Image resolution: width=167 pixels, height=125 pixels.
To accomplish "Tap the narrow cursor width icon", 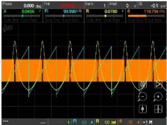I will [143, 109].
